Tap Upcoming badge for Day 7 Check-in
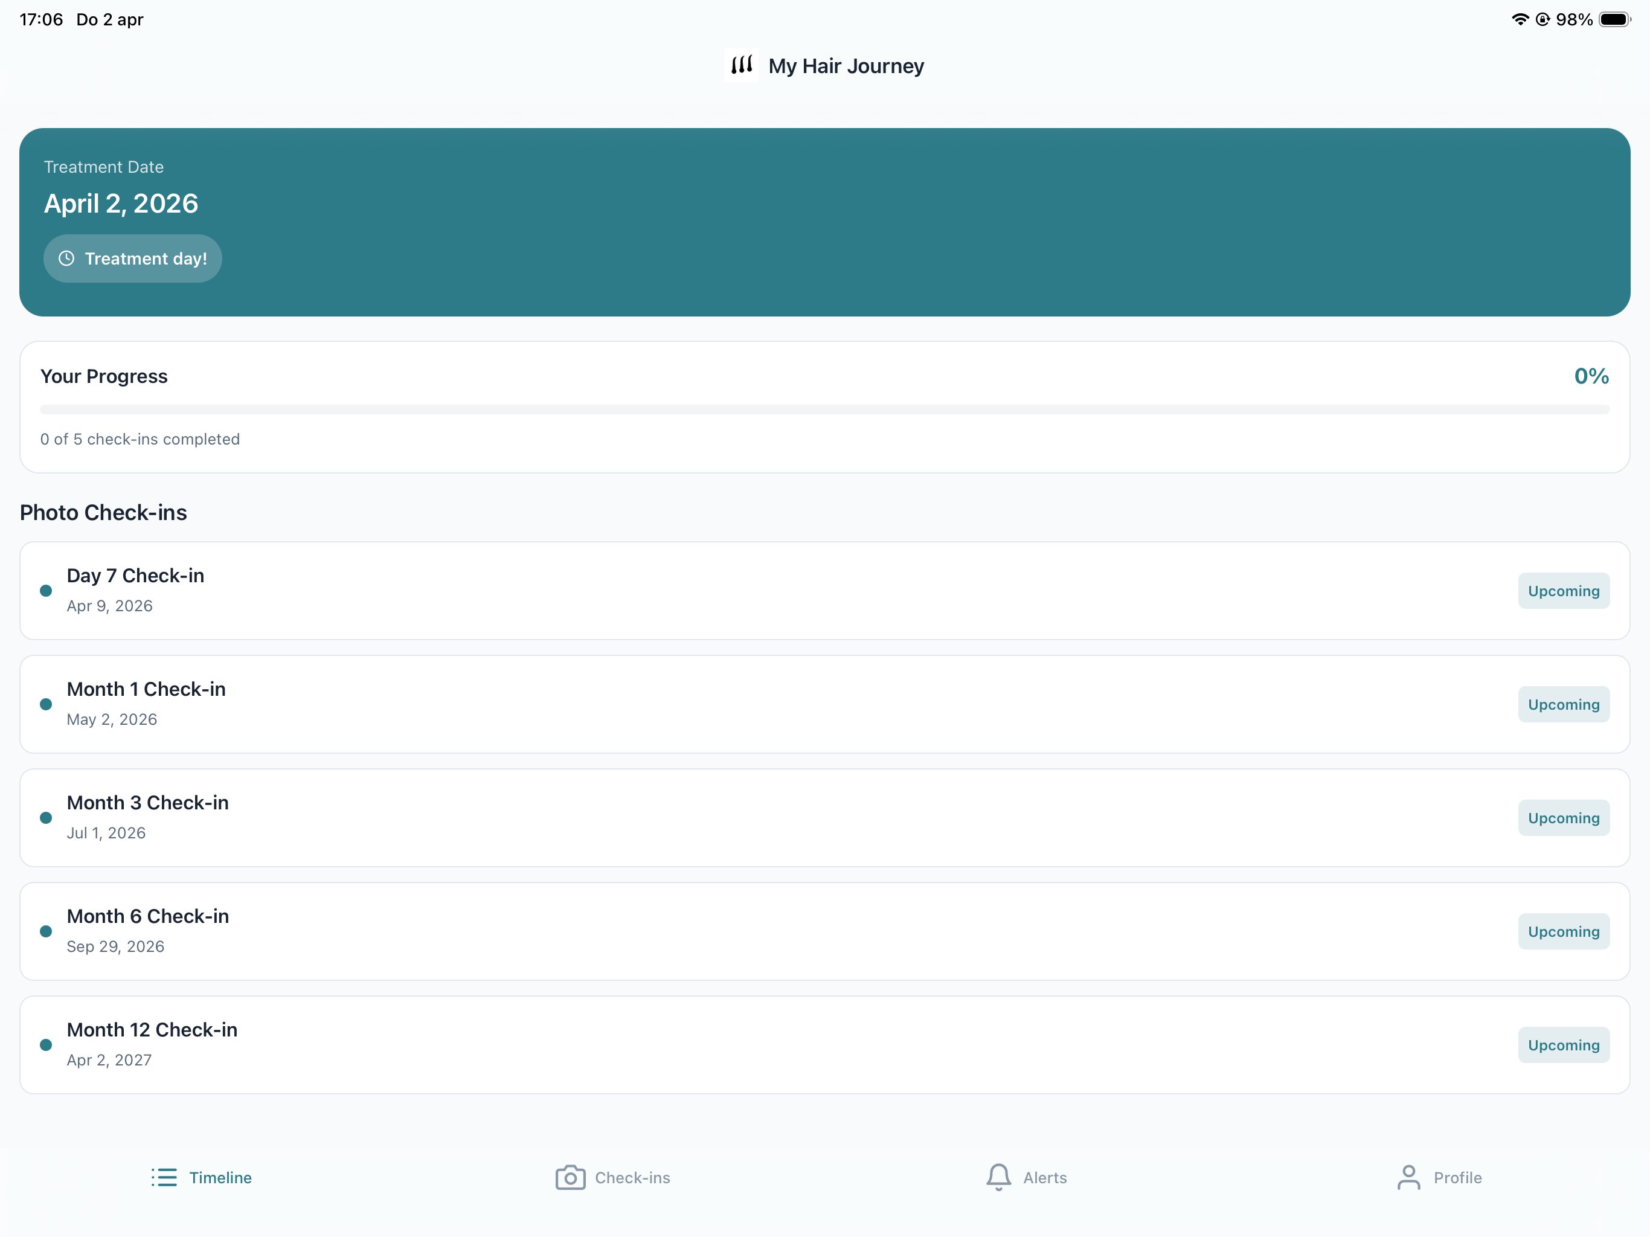Image resolution: width=1650 pixels, height=1237 pixels. pyautogui.click(x=1564, y=591)
